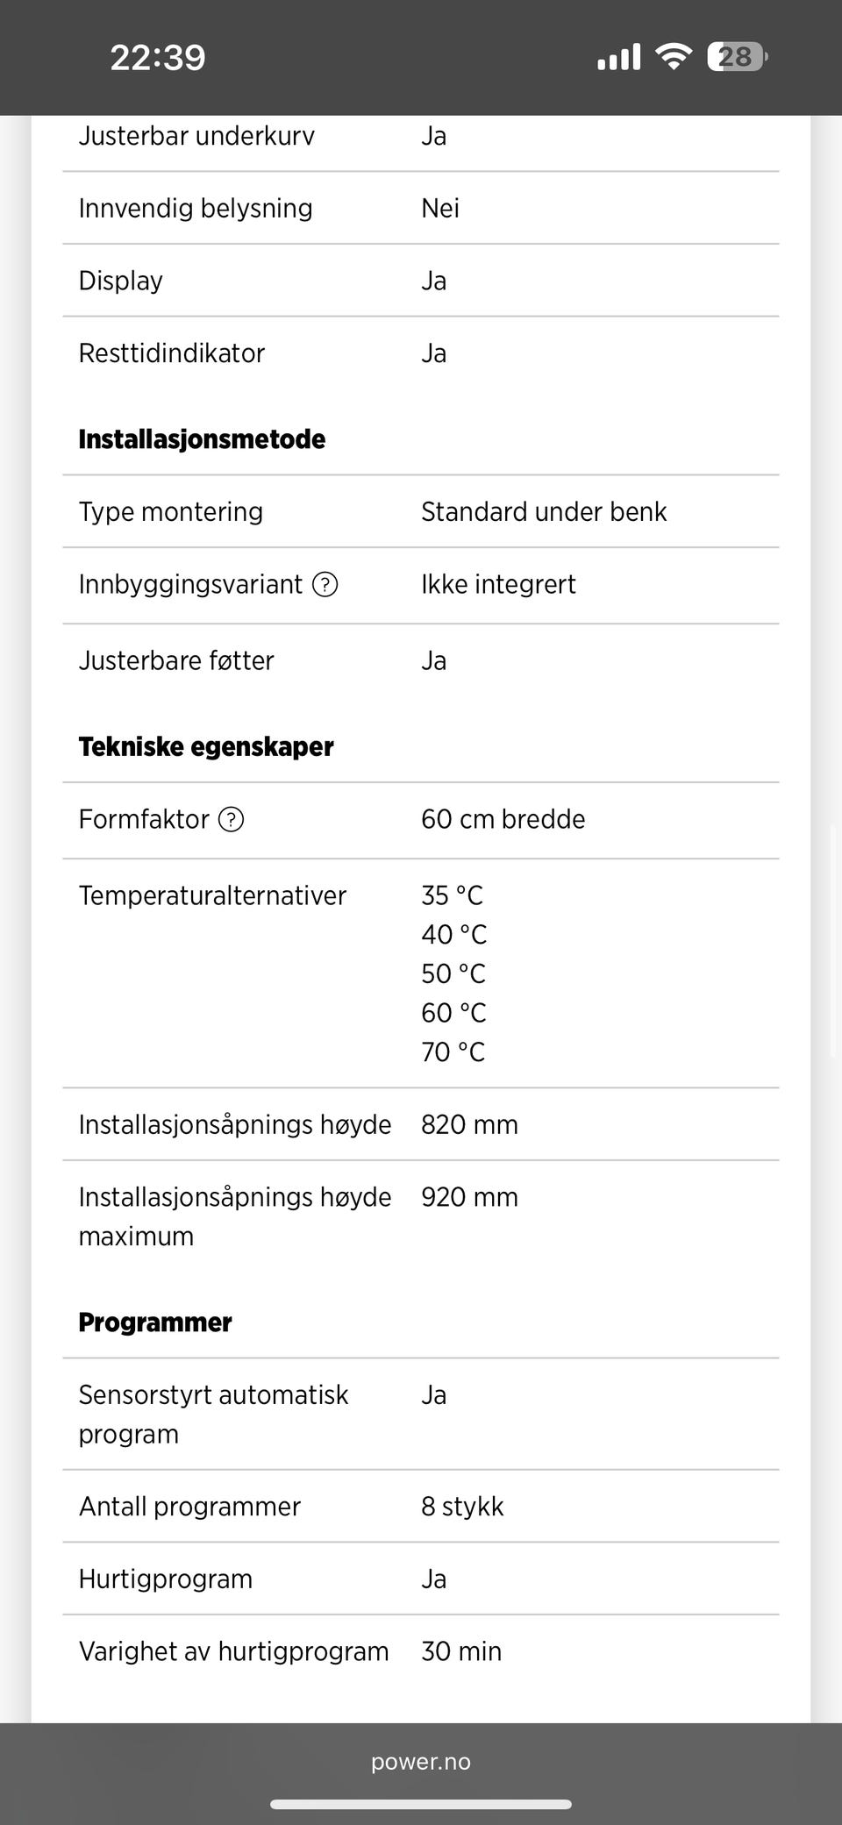Tap the clock showing 22:39

158,58
